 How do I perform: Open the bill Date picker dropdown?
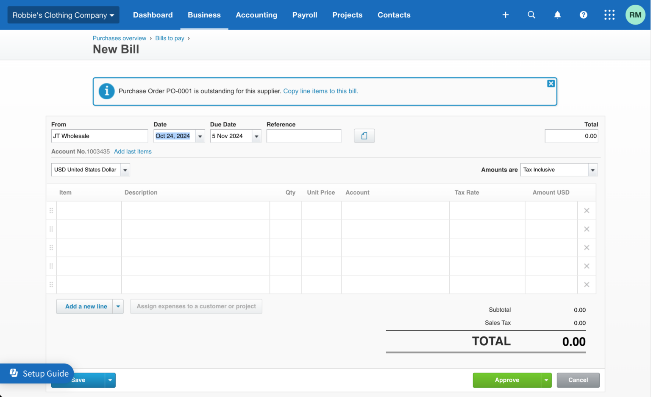(200, 136)
